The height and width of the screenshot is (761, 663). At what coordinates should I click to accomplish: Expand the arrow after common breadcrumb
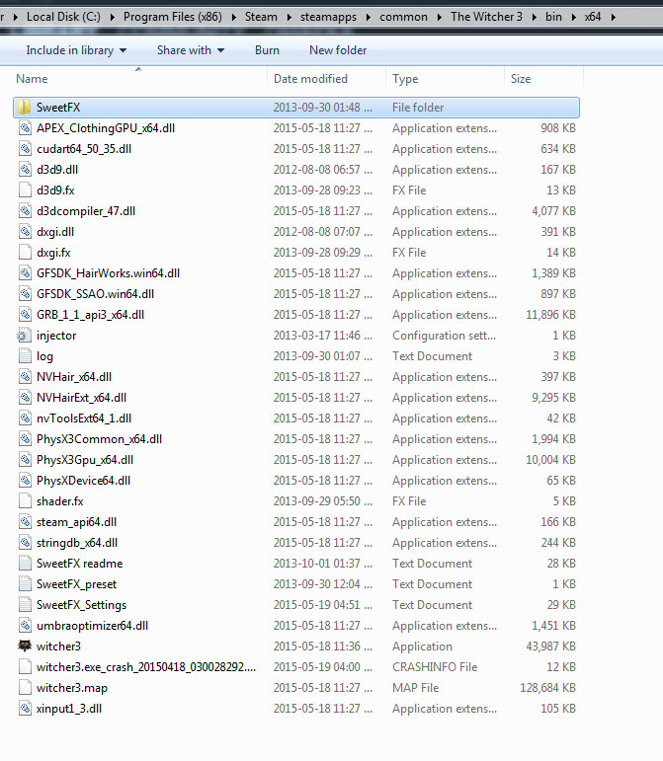pyautogui.click(x=439, y=17)
